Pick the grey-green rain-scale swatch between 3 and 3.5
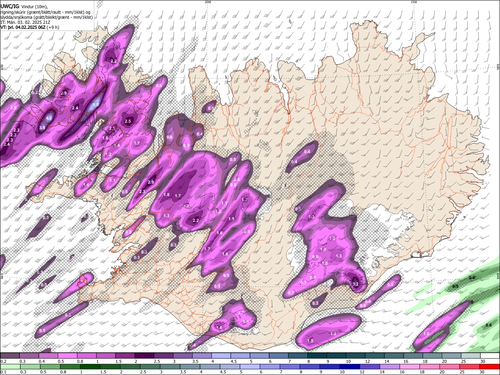The height and width of the screenshot is (375, 500). [x=170, y=366]
